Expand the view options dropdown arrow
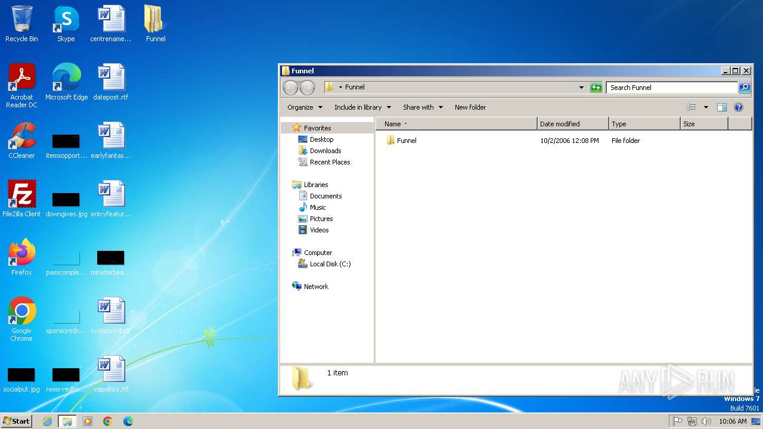The height and width of the screenshot is (429, 763). (706, 107)
